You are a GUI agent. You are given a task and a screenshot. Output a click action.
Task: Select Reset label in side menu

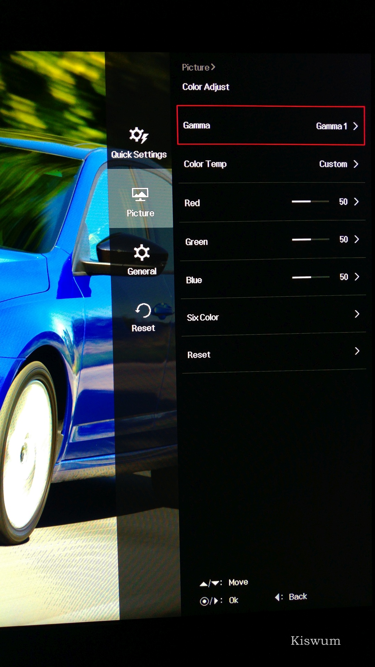coord(143,328)
